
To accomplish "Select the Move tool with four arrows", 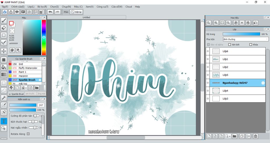I will point(4,51).
